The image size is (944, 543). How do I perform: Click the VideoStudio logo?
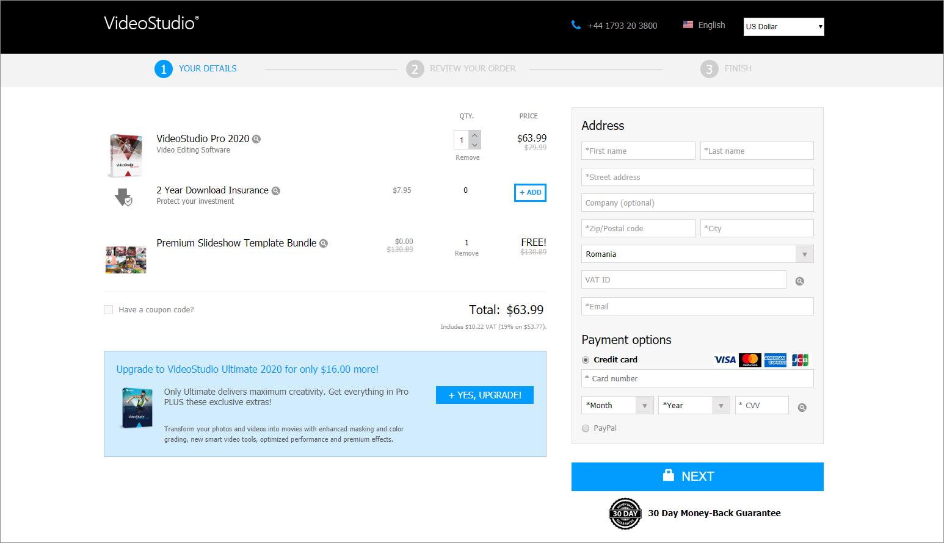151,23
